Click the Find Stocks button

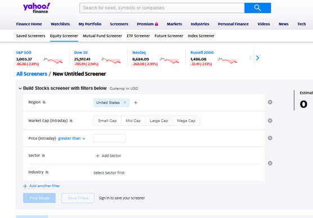pos(39,198)
